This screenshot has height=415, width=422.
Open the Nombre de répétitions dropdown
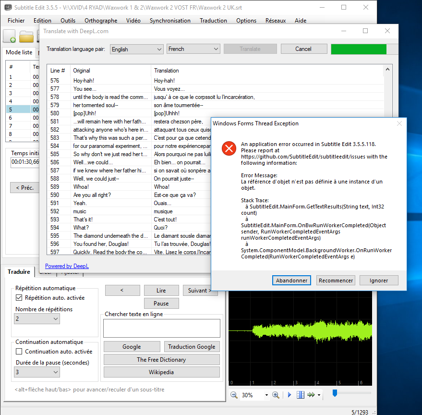37,319
